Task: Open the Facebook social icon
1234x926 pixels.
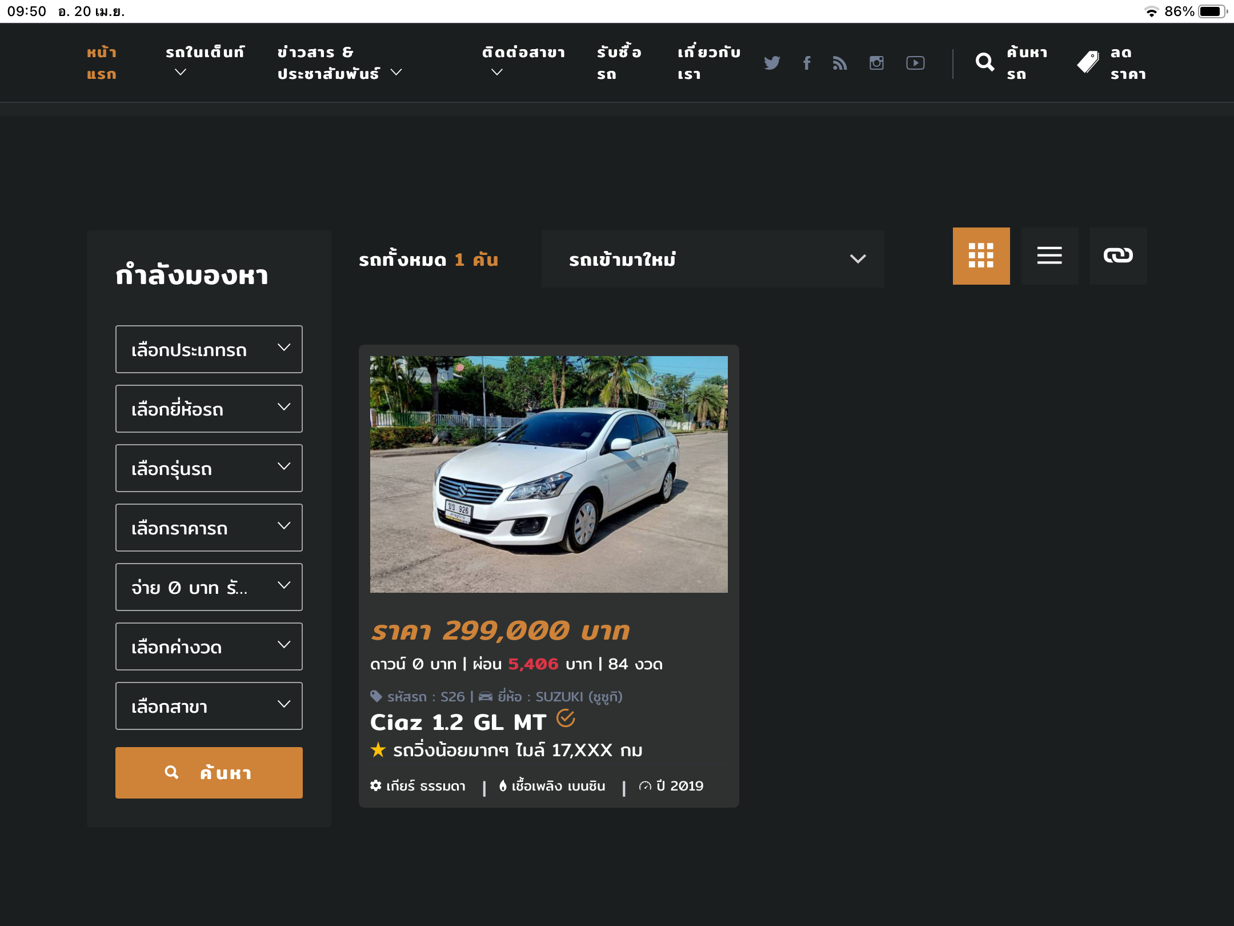Action: (x=807, y=63)
